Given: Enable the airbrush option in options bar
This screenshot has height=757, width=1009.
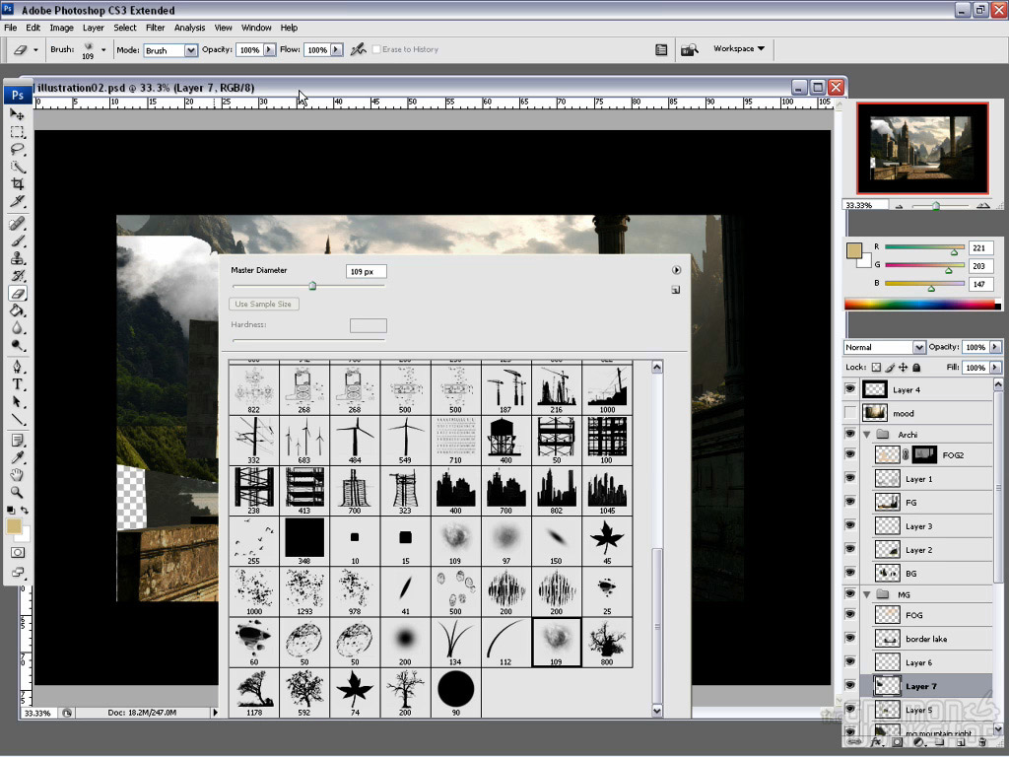Looking at the screenshot, I should (359, 49).
